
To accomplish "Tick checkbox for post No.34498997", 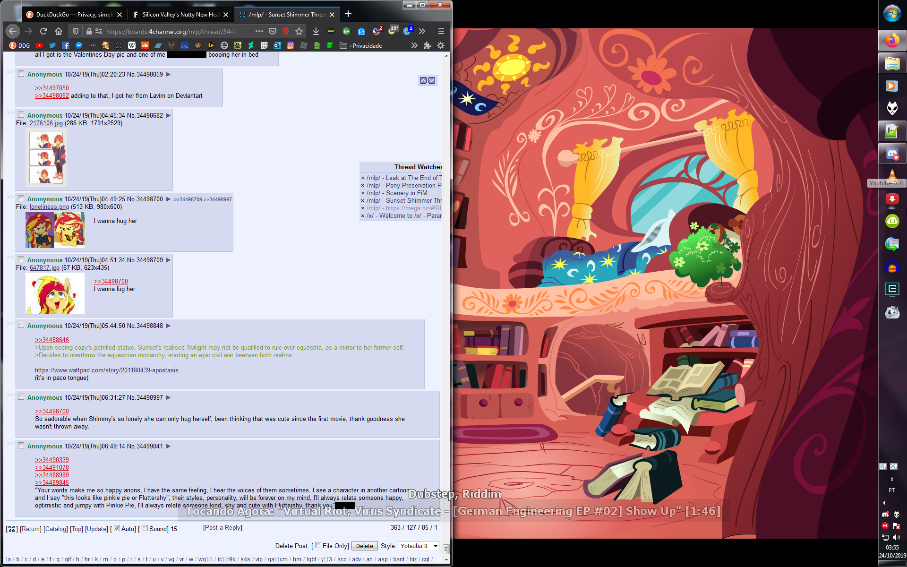I will point(21,397).
